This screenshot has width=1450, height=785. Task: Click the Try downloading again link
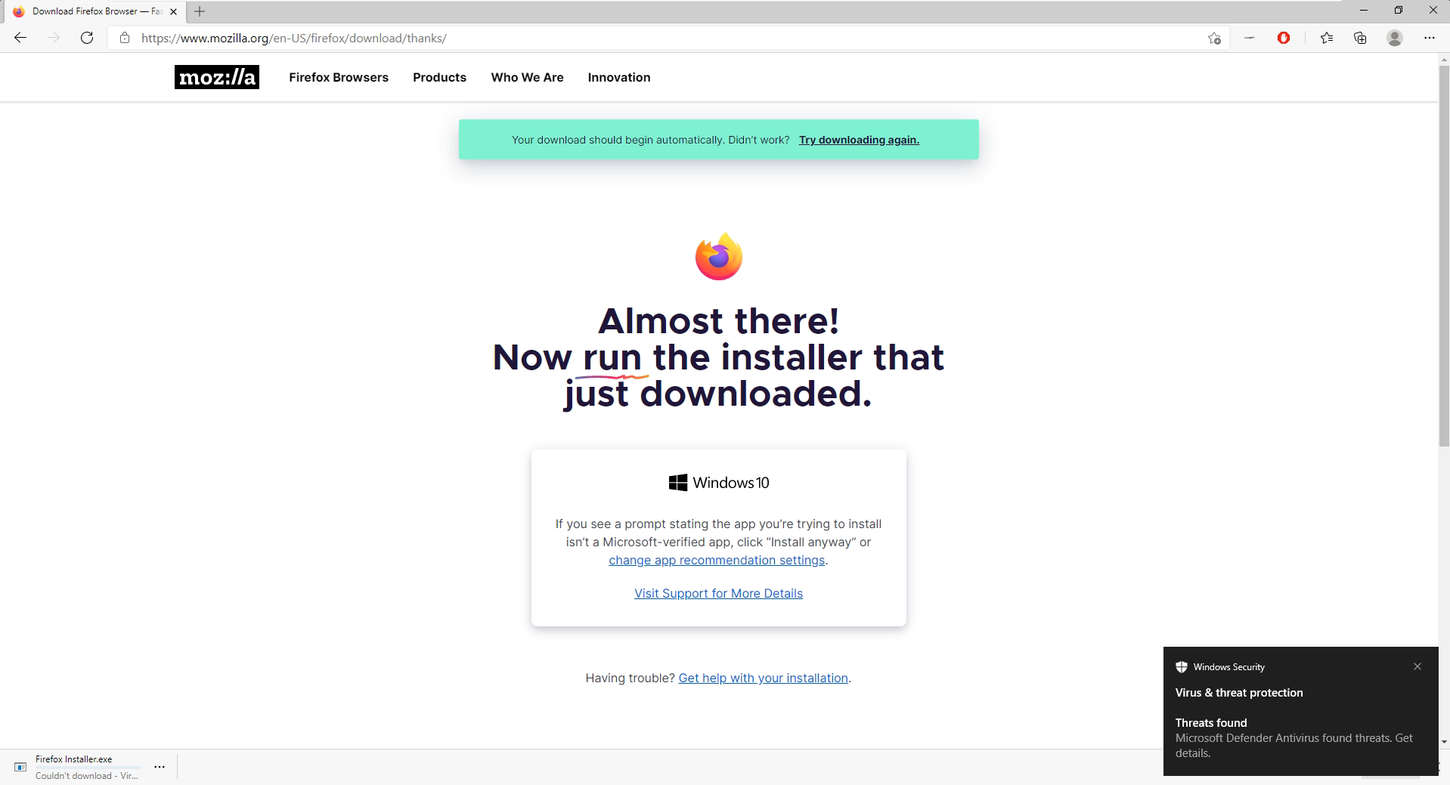859,140
